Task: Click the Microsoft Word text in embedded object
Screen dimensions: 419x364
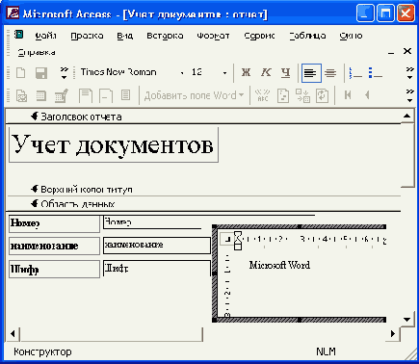Action: [279, 266]
